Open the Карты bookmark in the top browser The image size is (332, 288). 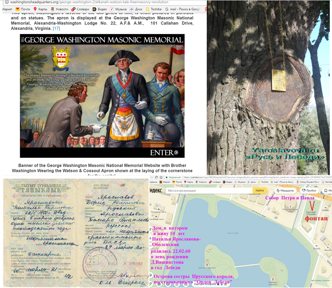[40, 9]
